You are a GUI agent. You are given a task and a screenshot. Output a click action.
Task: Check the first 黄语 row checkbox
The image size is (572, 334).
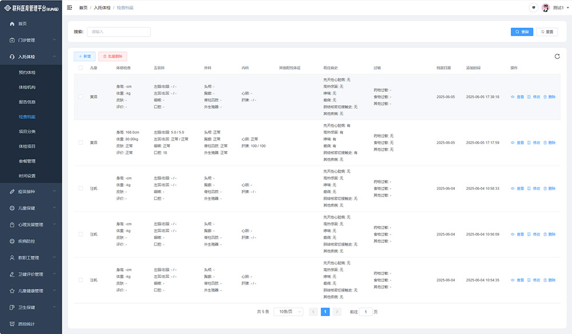click(x=81, y=97)
